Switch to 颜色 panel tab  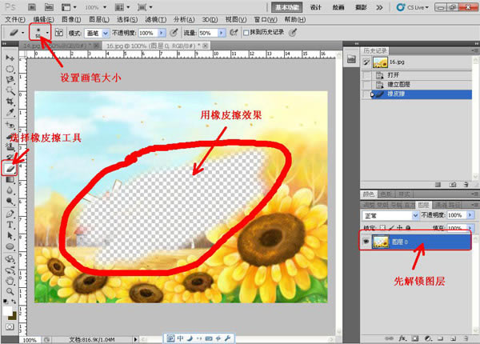pos(369,194)
